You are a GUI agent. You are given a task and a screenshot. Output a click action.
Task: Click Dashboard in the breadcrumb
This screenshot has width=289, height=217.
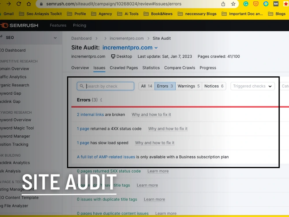[x=81, y=38]
